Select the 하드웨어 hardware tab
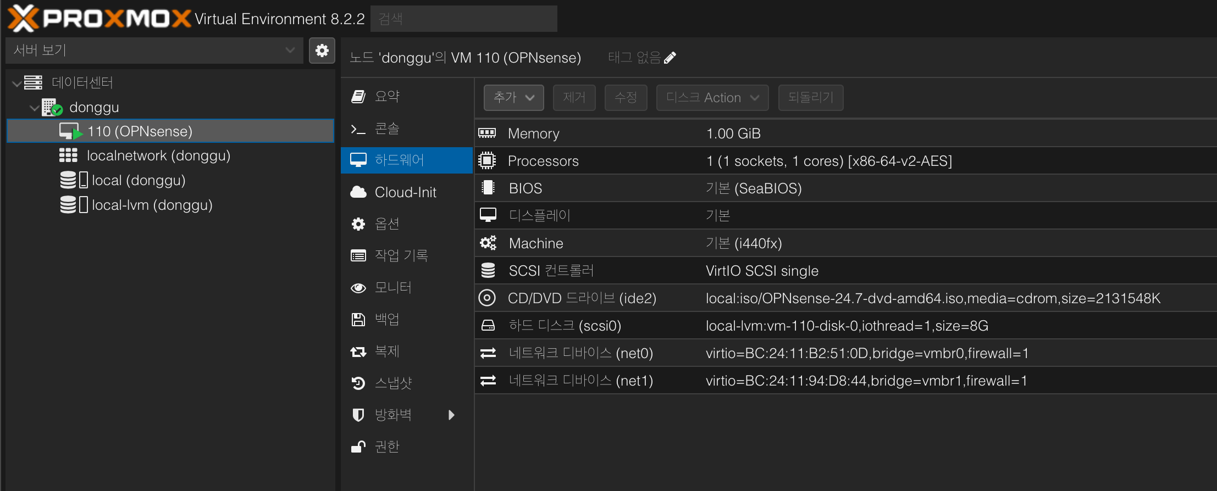This screenshot has height=491, width=1217. [x=407, y=160]
